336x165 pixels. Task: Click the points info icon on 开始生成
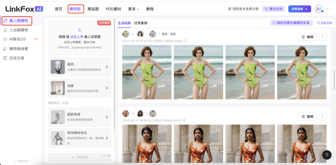click(x=109, y=156)
